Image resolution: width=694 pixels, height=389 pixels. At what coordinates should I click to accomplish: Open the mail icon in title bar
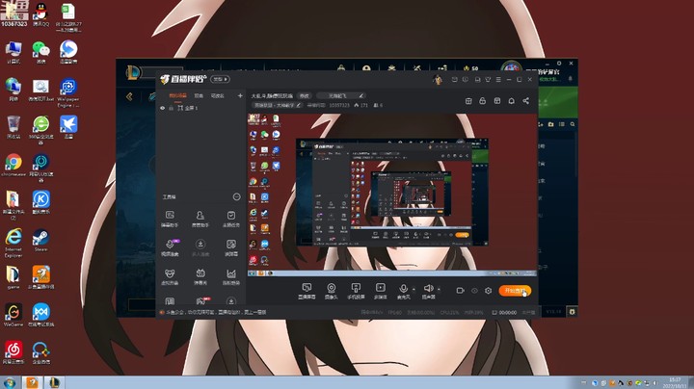tap(455, 80)
